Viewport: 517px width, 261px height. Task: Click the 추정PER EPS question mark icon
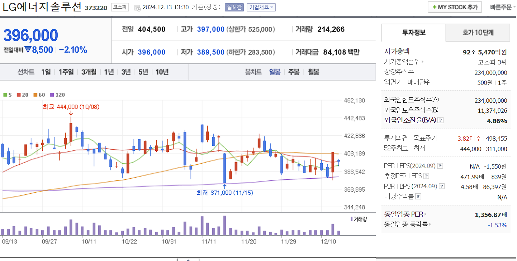point(426,176)
